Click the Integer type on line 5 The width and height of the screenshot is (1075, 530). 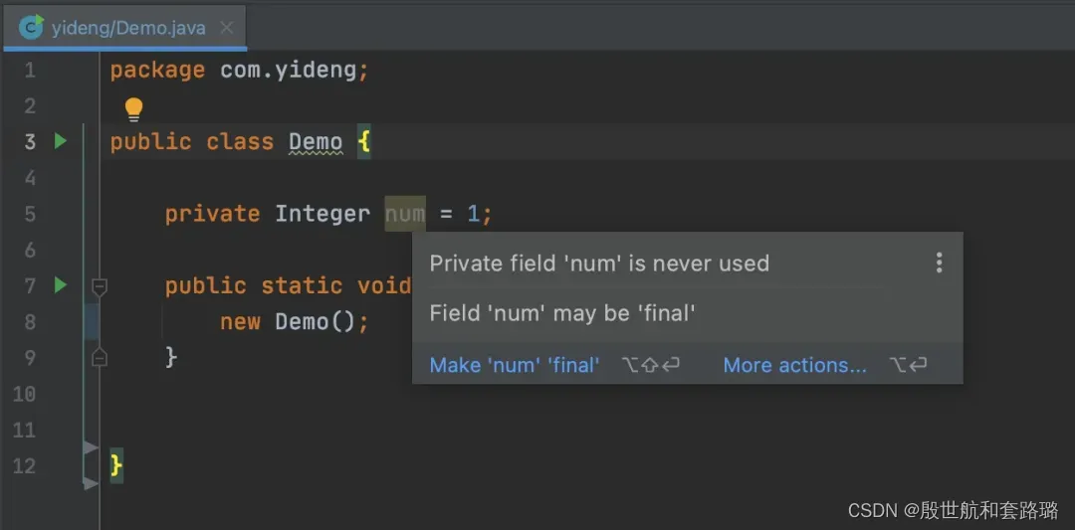click(x=322, y=214)
